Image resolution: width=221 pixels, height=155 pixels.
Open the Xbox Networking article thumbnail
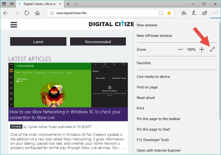coord(68,85)
